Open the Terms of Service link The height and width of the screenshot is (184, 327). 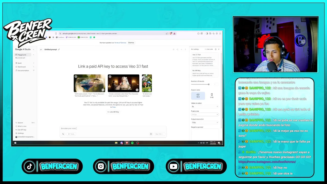point(120,43)
